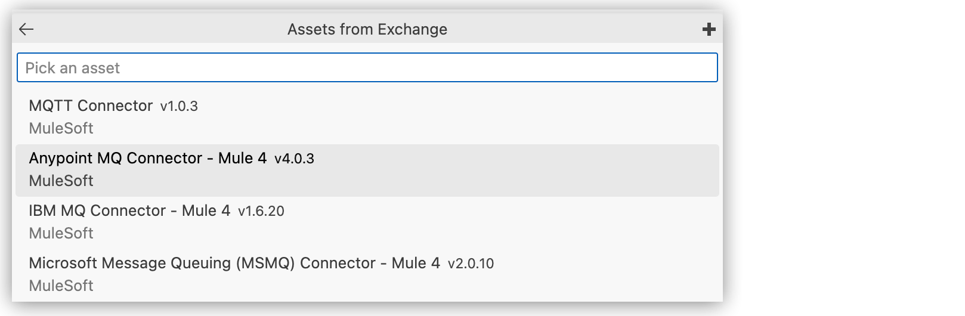Pick the first asset in the list
Screen dimensions: 965x316
[x=367, y=117]
